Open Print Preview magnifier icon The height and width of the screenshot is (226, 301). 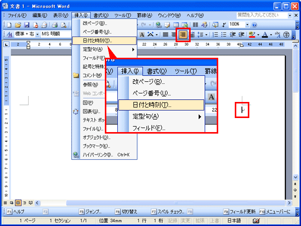tap(64, 25)
